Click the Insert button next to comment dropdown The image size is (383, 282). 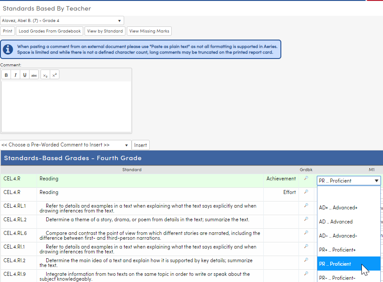pos(140,145)
